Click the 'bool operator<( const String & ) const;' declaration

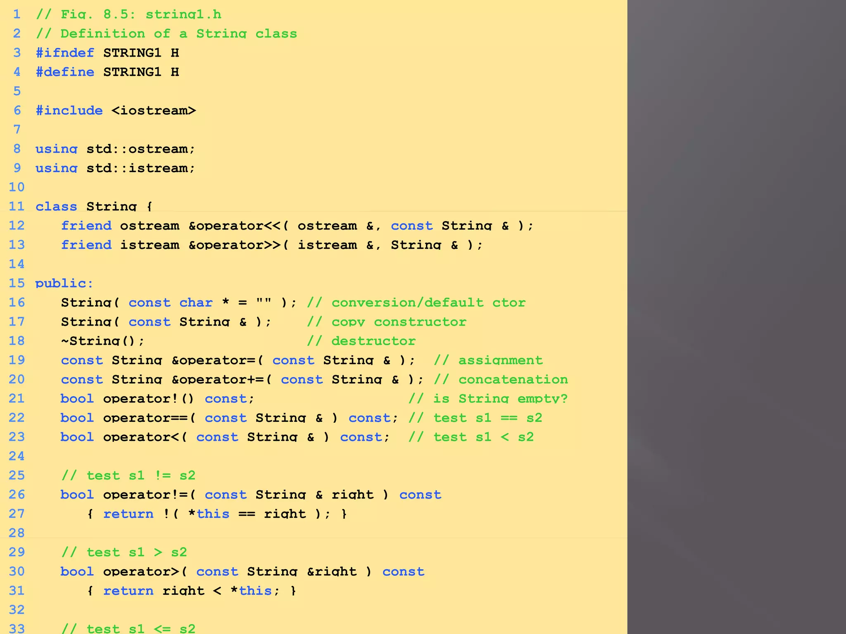[225, 437]
